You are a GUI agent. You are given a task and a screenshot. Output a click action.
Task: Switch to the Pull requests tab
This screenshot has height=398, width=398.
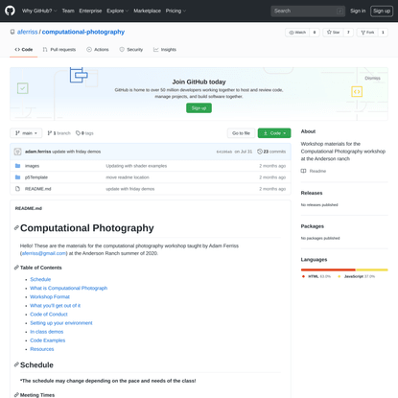point(59,50)
